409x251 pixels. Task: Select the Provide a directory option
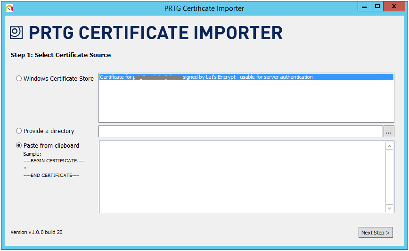point(19,131)
